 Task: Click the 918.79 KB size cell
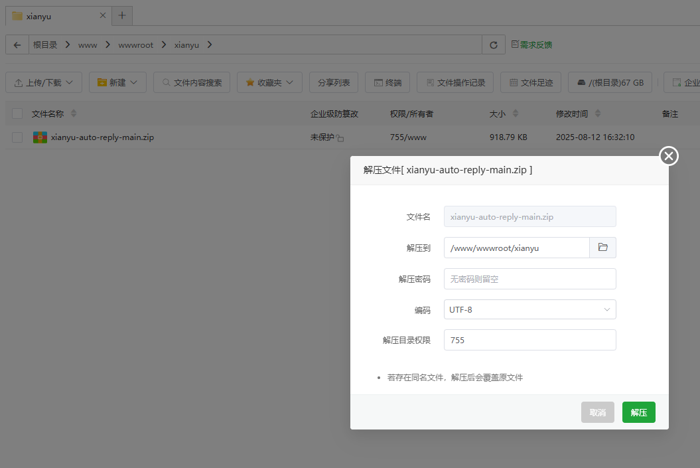pos(508,137)
